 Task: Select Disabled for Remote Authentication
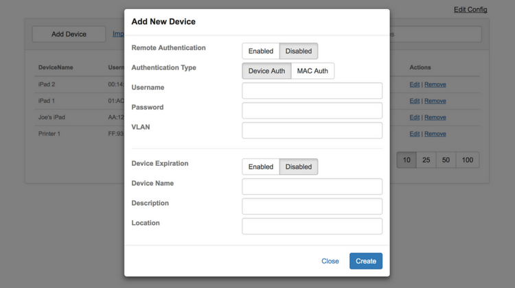[x=299, y=51]
